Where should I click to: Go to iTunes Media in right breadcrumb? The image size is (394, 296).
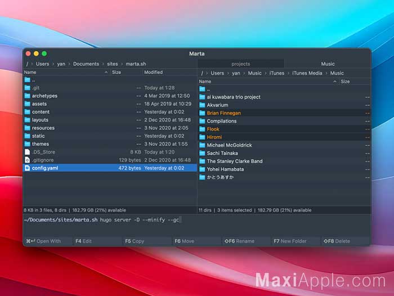307,73
